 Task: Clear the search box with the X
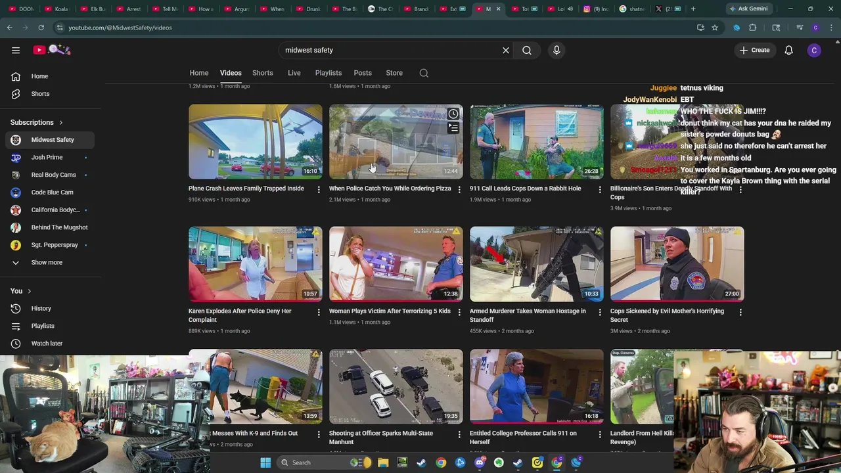click(506, 50)
